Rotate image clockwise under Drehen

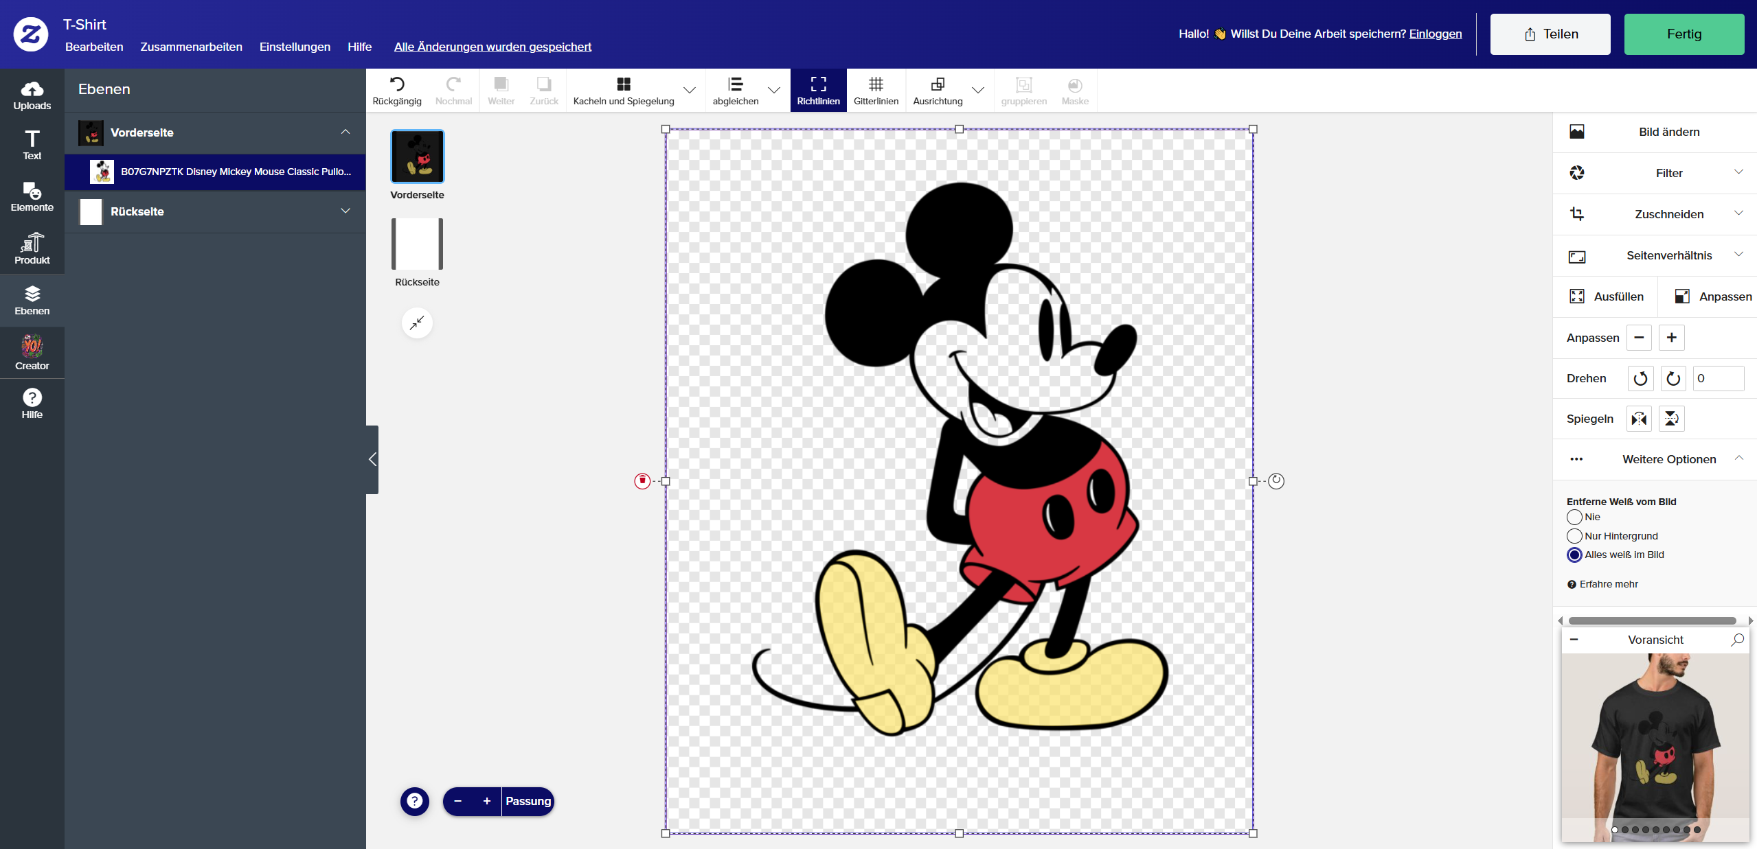[1673, 378]
